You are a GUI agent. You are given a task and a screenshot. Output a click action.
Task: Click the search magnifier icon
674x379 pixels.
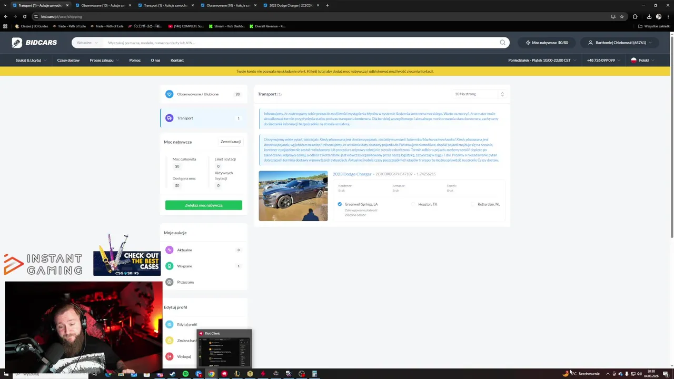click(502, 43)
